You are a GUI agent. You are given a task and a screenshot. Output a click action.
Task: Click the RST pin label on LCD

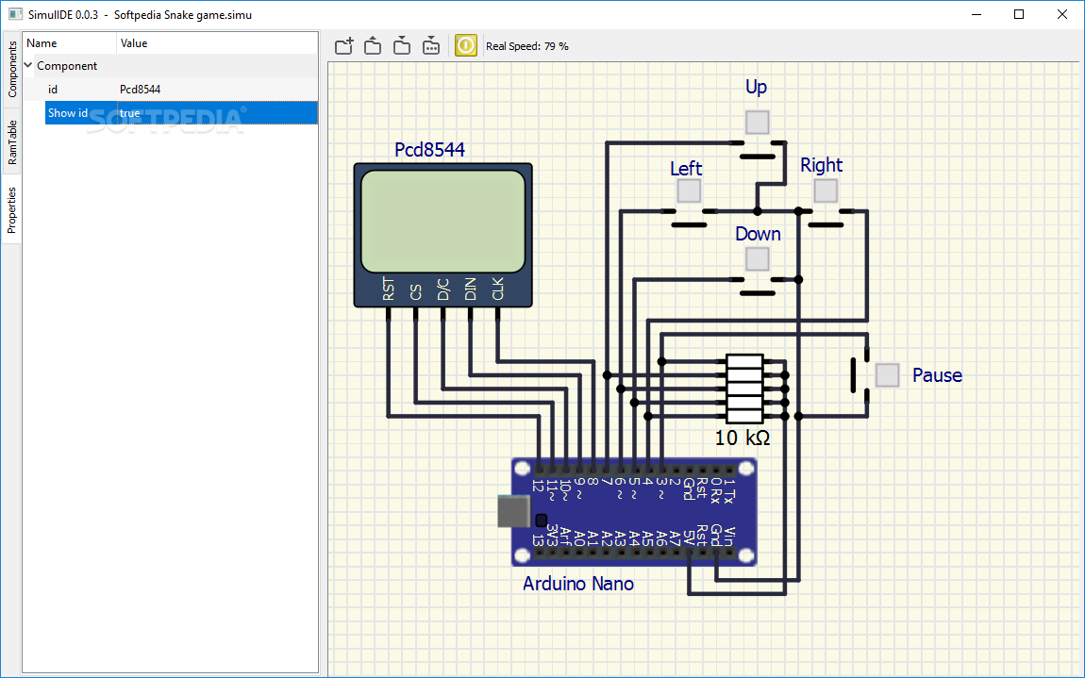pyautogui.click(x=388, y=289)
